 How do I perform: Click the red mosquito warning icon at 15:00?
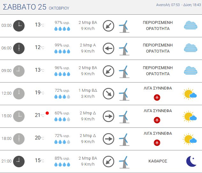[x=157, y=120]
